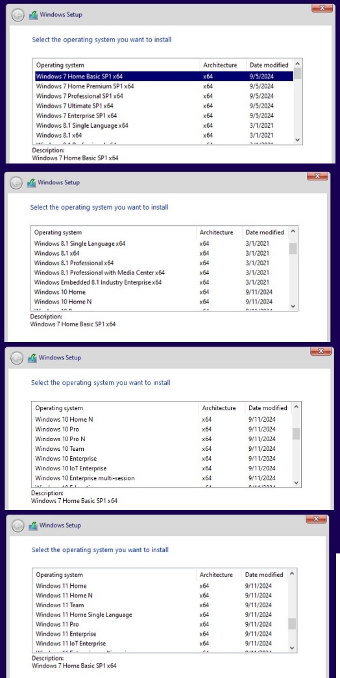Screen dimensions: 340x678
Task: Click scroll-up arrow in the Windows 11 list
Action: pyautogui.click(x=293, y=574)
